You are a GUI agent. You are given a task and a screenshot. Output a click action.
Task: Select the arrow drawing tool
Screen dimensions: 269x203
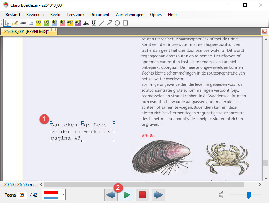pyautogui.click(x=110, y=23)
